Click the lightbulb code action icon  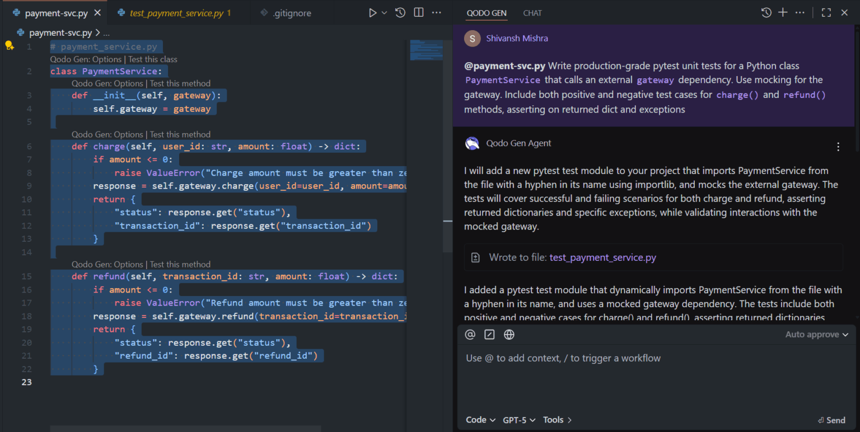pos(10,46)
